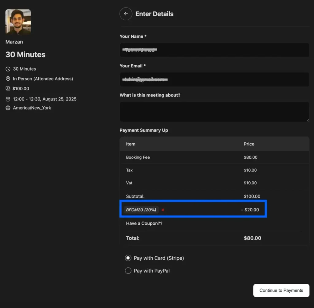Click the resize handle of meeting textarea
This screenshot has height=308, width=314.
pos(307,120)
